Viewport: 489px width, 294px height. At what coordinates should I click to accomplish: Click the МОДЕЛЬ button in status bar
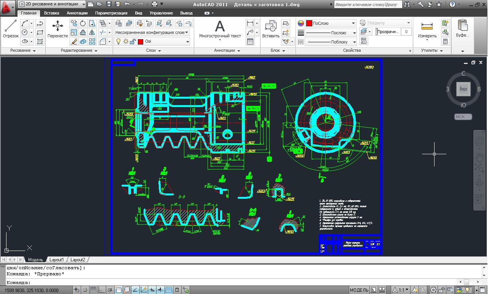point(359,290)
